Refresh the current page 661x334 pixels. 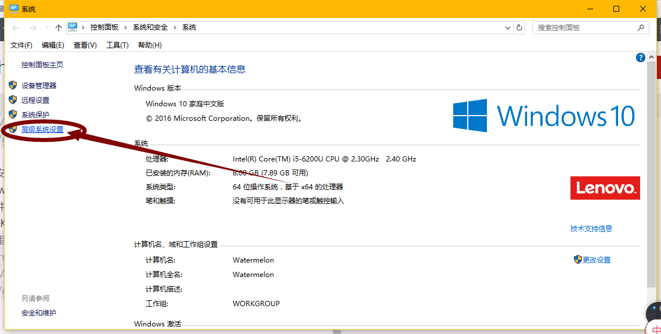pos(519,28)
